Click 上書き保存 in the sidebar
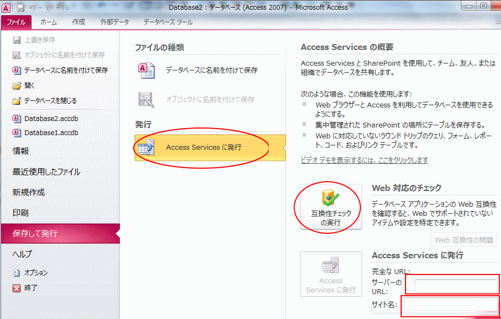This screenshot has width=501, height=319. [x=40, y=40]
